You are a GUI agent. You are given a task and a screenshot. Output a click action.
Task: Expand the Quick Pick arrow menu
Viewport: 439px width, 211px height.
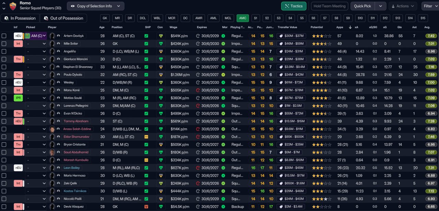pyautogui.click(x=380, y=6)
